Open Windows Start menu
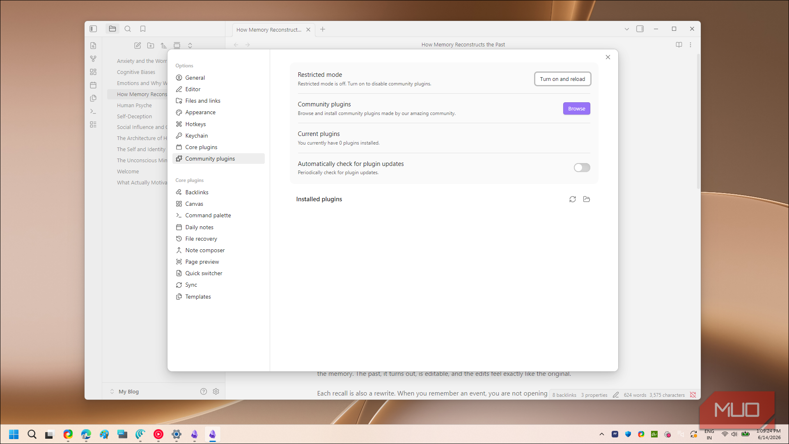789x444 pixels. (x=14, y=434)
